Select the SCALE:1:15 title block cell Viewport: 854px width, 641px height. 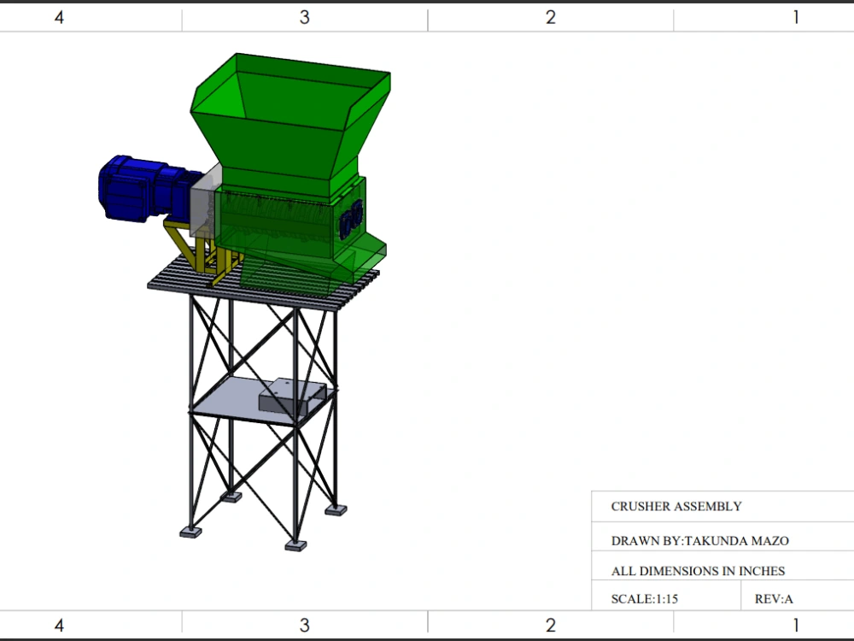[645, 598]
